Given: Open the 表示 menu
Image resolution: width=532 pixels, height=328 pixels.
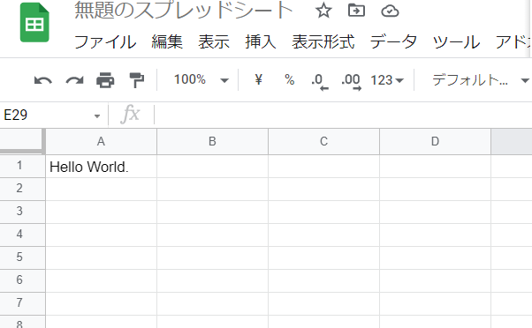Looking at the screenshot, I should pyautogui.click(x=214, y=42).
